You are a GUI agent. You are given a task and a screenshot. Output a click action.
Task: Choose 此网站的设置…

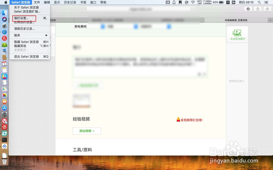pyautogui.click(x=30, y=22)
